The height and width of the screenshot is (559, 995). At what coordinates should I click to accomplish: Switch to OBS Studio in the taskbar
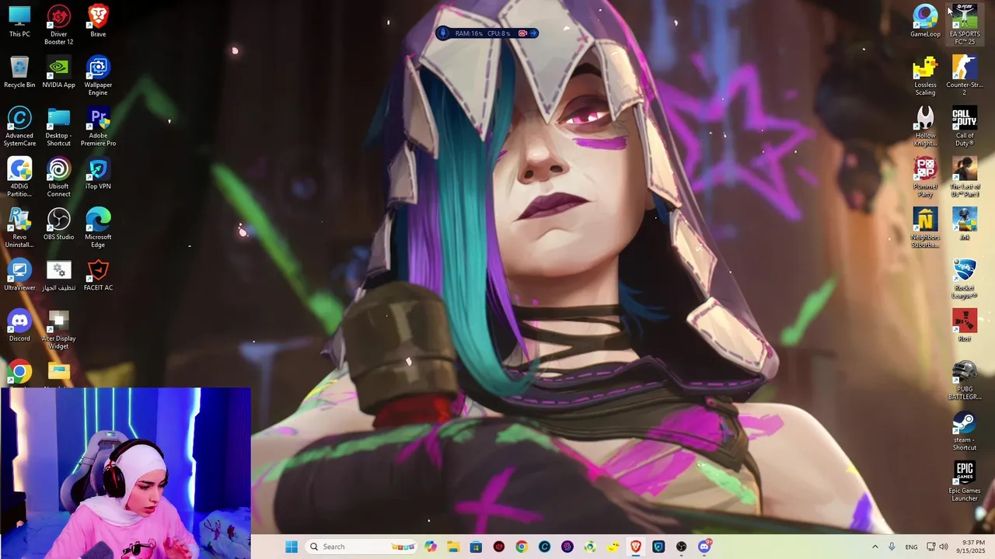[682, 547]
